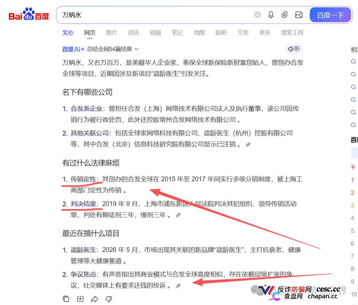Select hot list rank 7
Image resolution: width=358 pixels, height=305 pixels.
tap(352, 256)
